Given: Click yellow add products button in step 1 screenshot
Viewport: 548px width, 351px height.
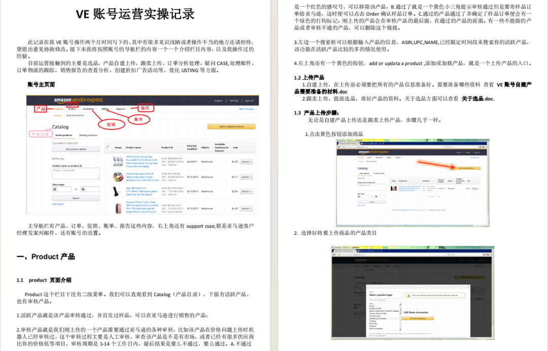Looking at the screenshot, I should (466, 168).
